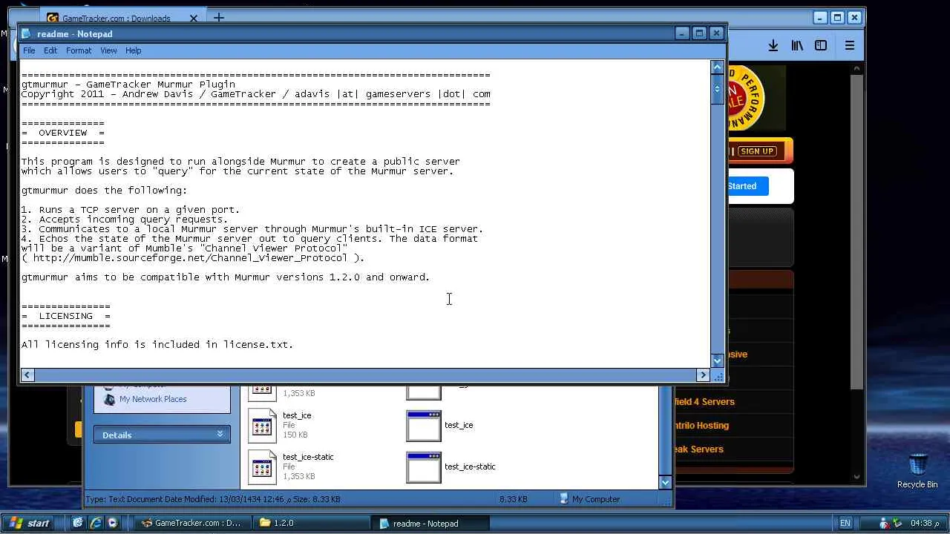
Task: Click the blue Get Started button
Action: point(746,186)
